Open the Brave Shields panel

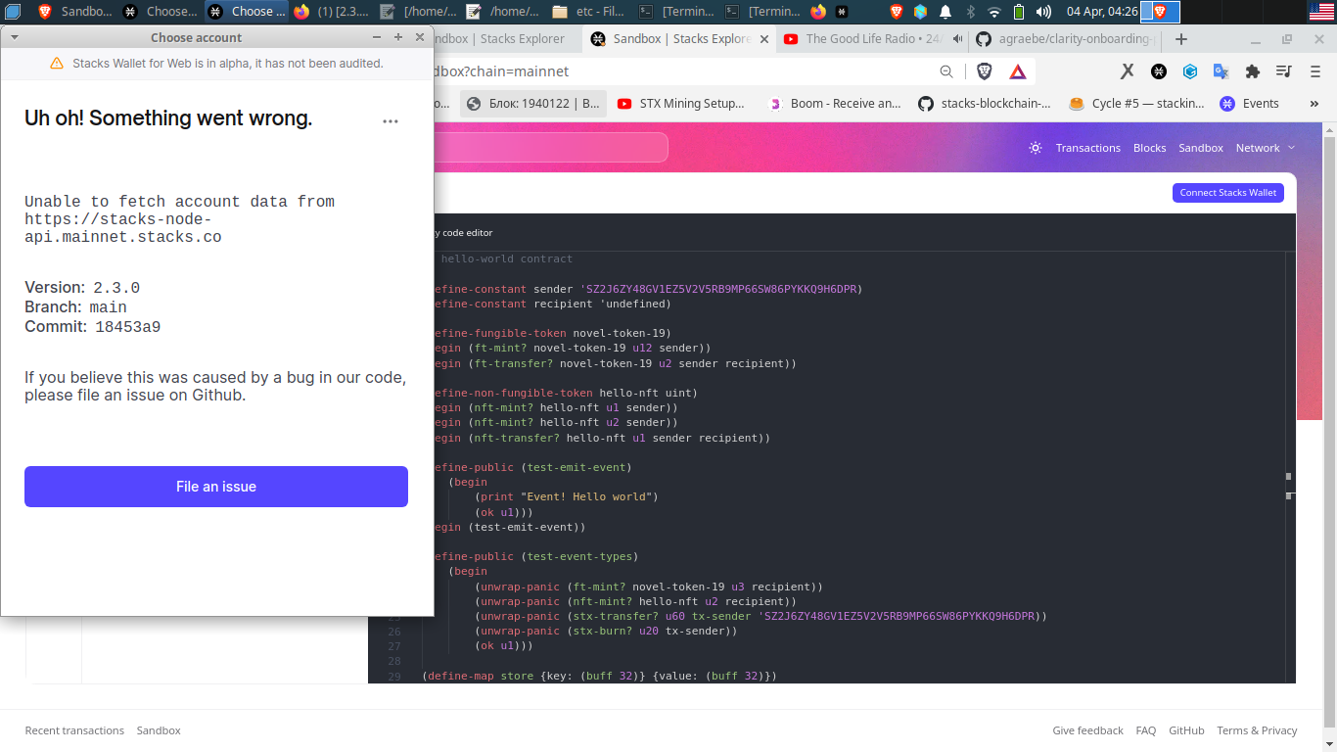click(985, 70)
